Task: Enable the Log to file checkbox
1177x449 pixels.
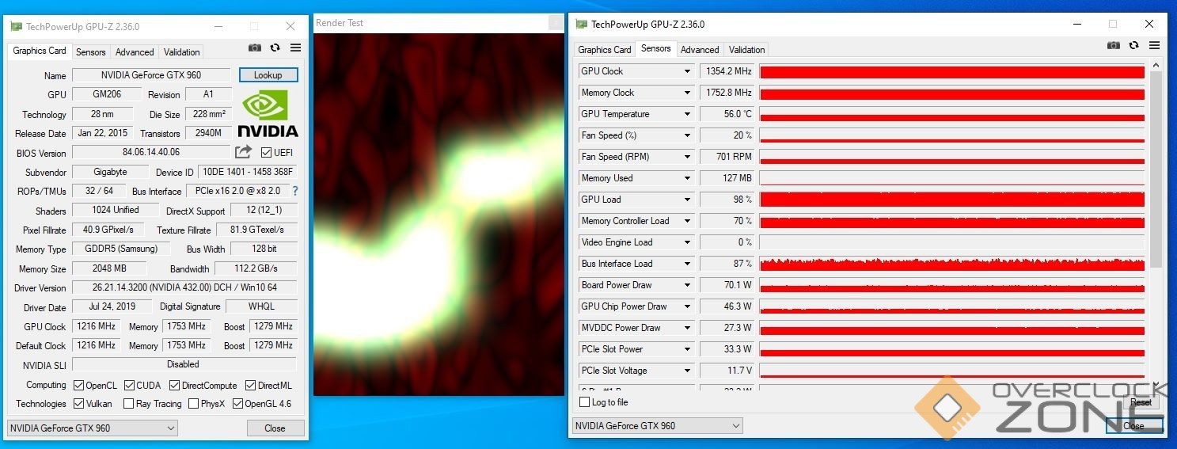Action: [x=584, y=402]
